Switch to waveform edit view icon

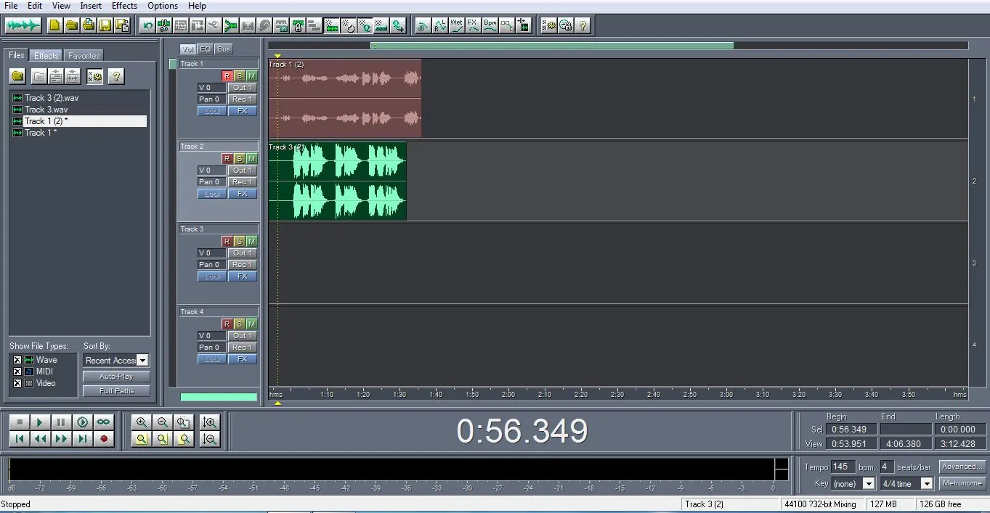[x=23, y=26]
